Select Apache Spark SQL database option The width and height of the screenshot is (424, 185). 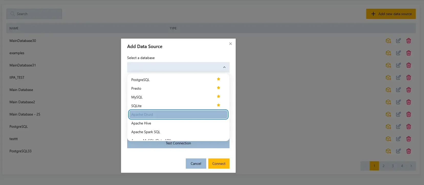pos(178,132)
